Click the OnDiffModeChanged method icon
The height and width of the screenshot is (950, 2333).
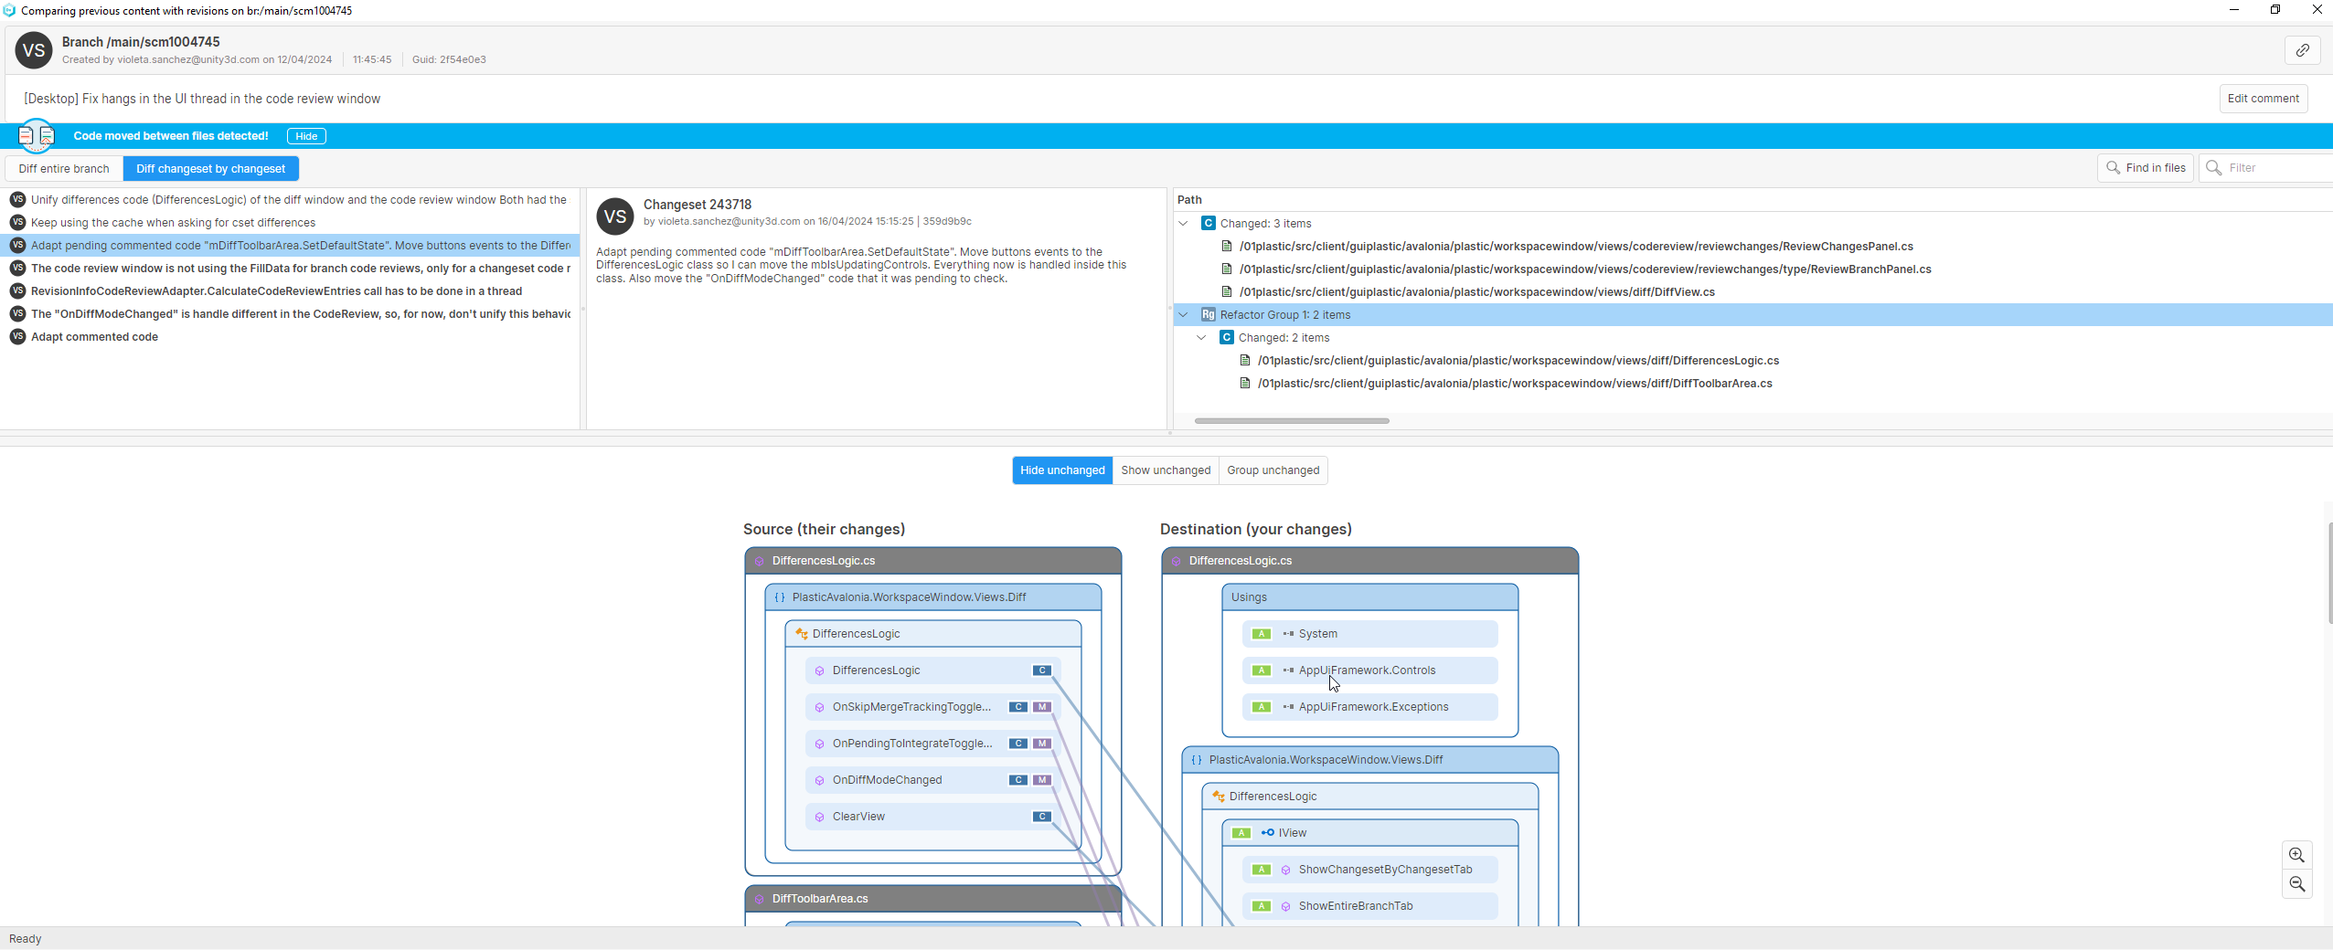[819, 780]
